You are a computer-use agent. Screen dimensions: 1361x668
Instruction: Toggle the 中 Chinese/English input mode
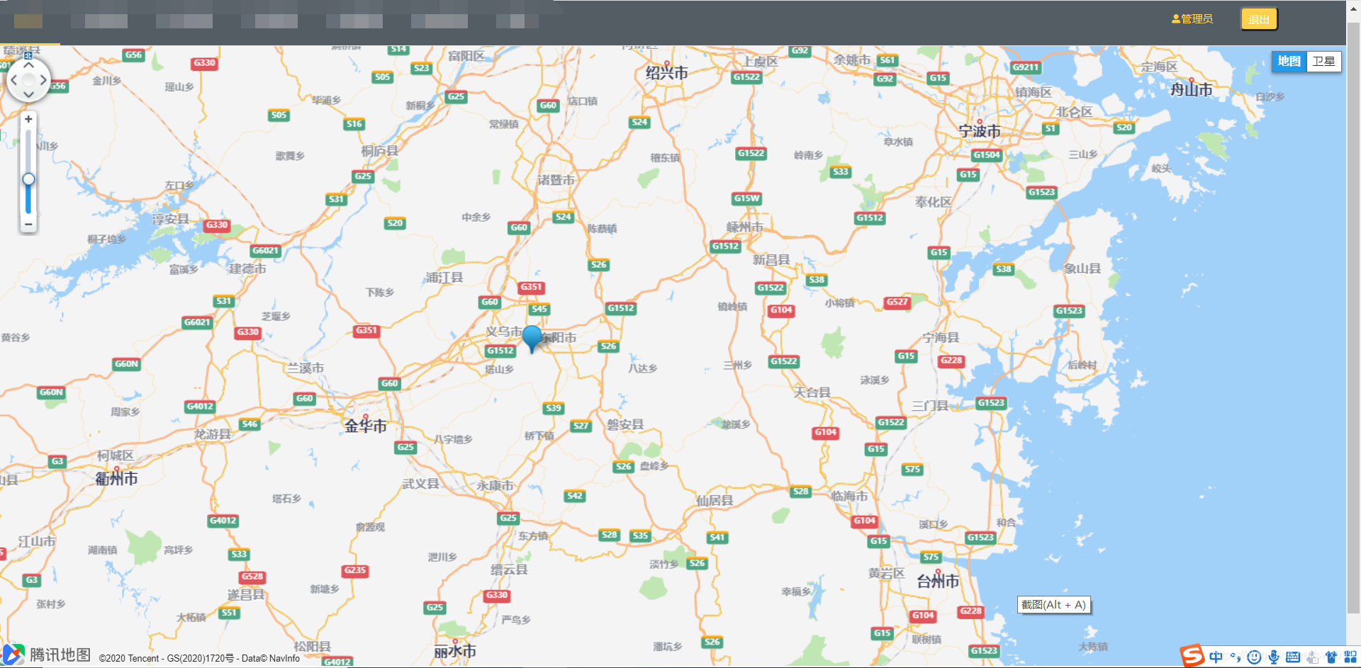click(x=1216, y=657)
